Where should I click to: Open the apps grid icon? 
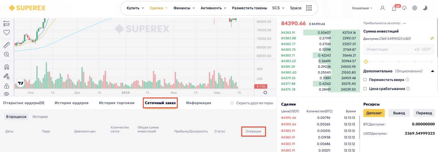point(309,8)
